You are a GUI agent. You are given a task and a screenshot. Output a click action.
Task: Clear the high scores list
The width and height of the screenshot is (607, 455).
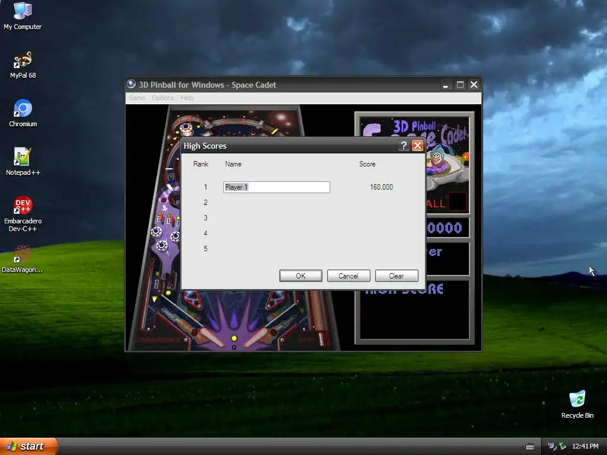(x=397, y=276)
